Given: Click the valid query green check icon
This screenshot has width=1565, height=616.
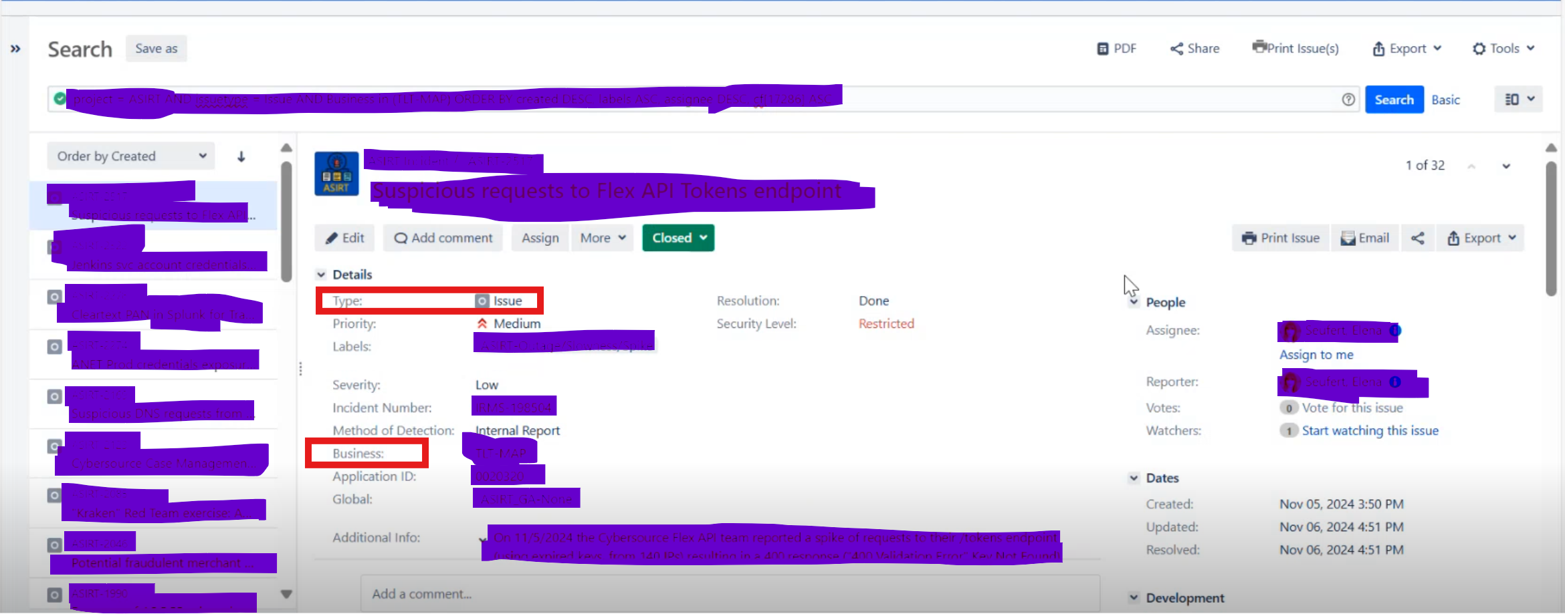Looking at the screenshot, I should click(x=60, y=99).
